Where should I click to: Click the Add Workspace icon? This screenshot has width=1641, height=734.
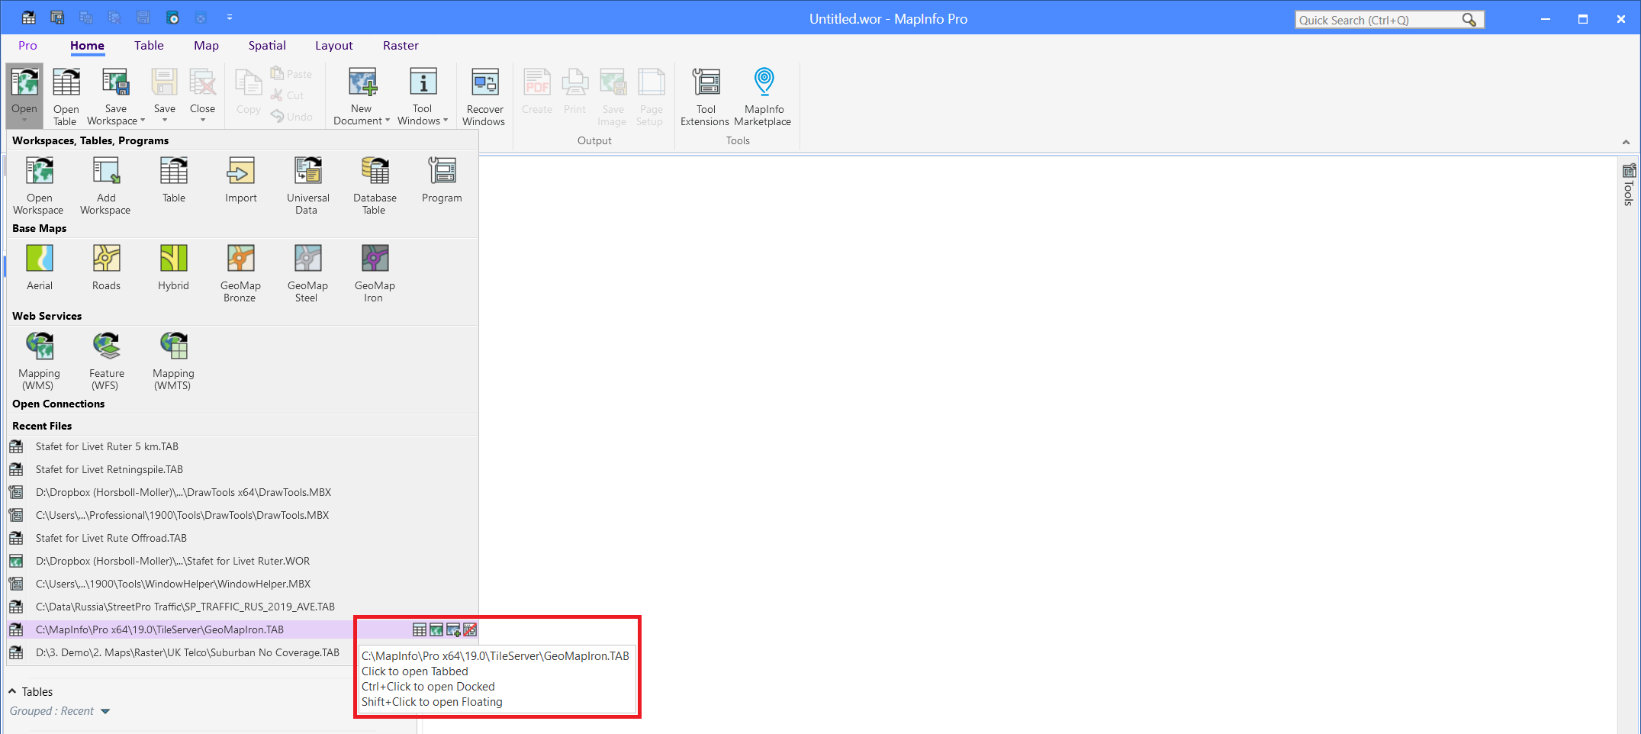tap(106, 171)
